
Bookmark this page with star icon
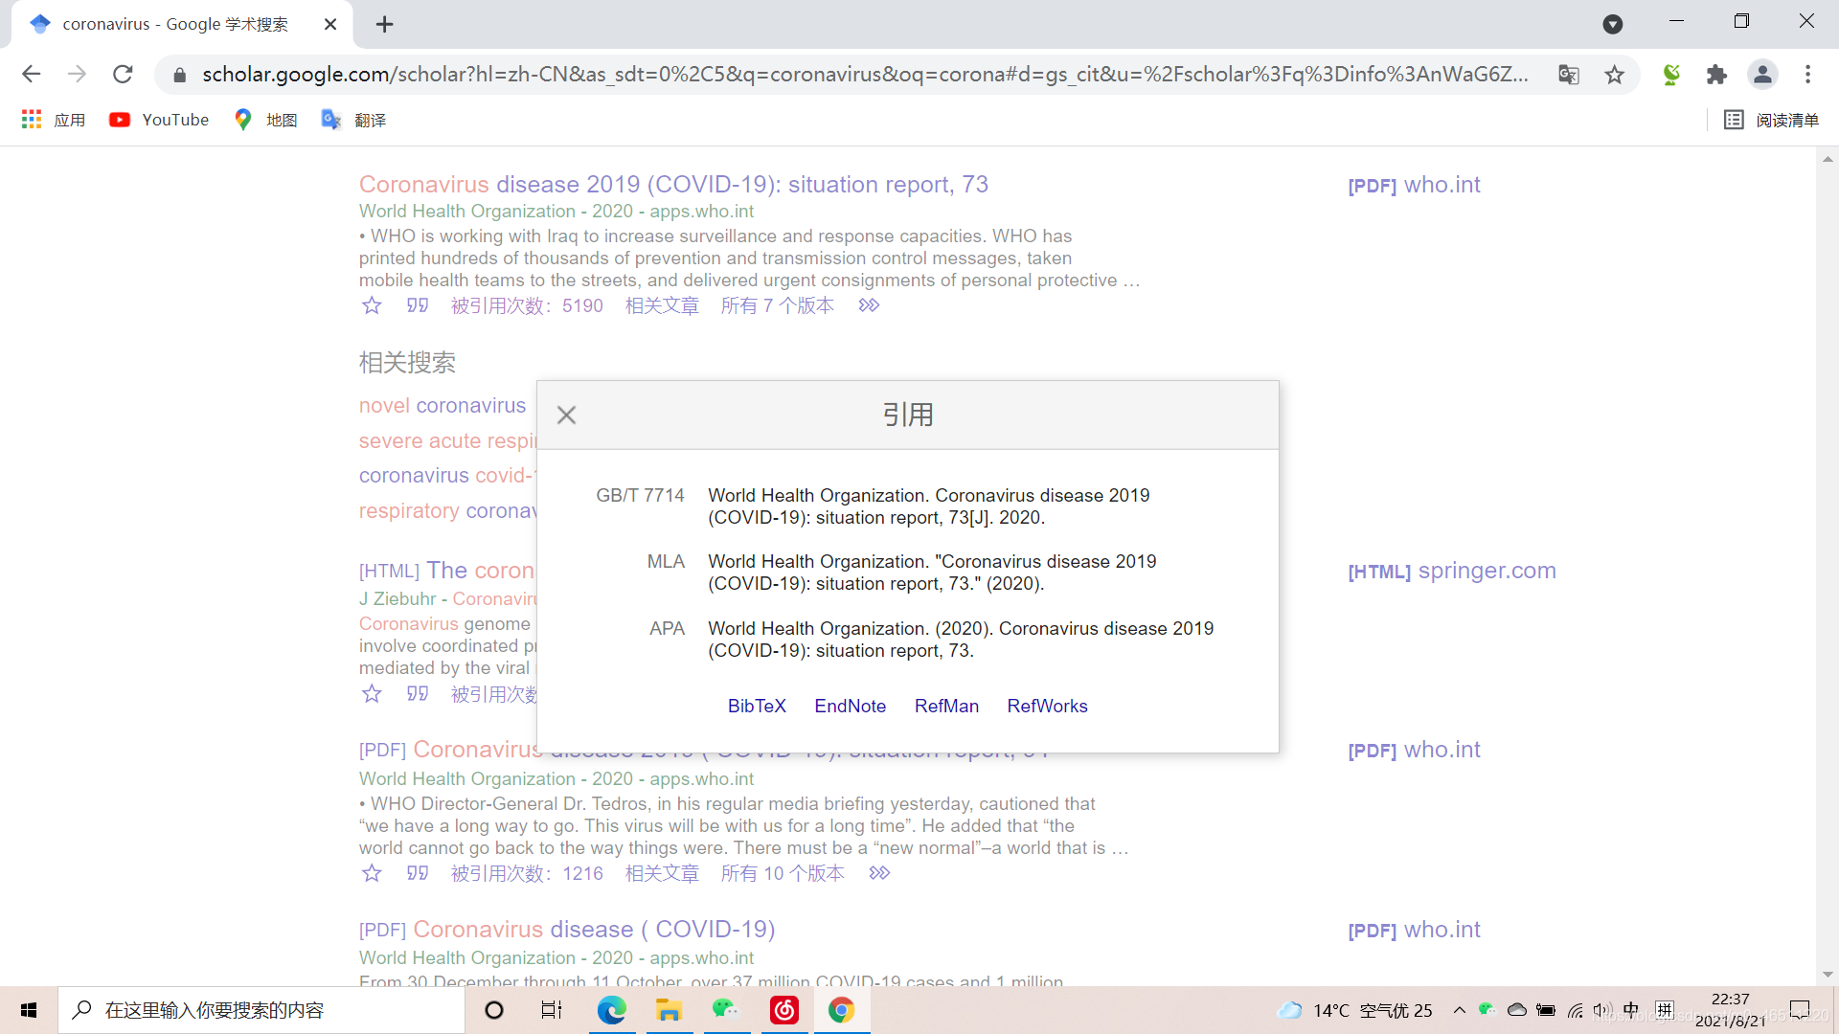(1614, 75)
